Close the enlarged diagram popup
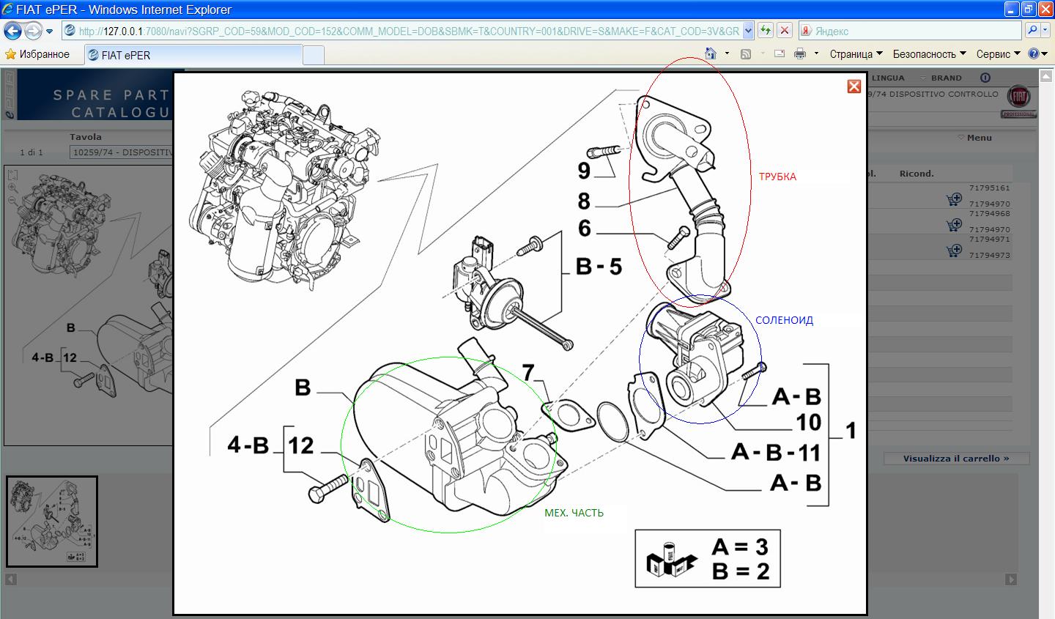The height and width of the screenshot is (619, 1055). click(854, 86)
